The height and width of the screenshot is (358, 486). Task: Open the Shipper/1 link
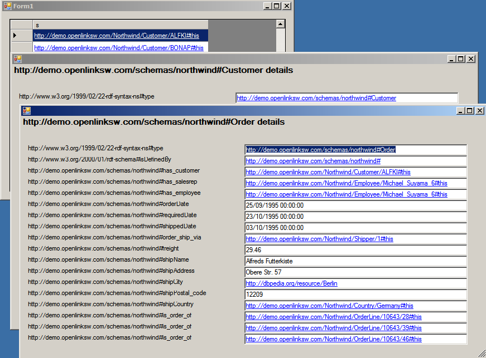[x=319, y=239]
